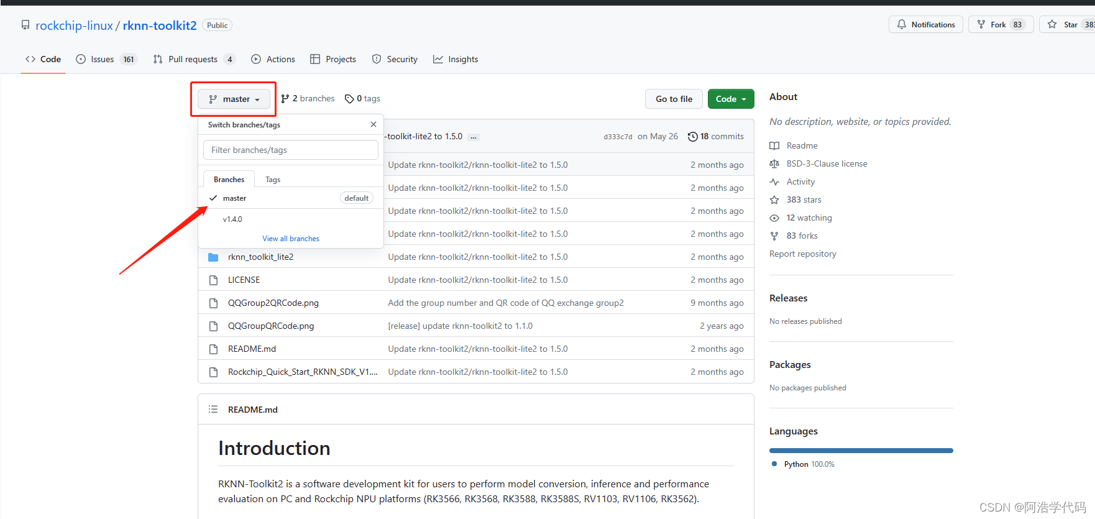Click the Readme book icon
The image size is (1095, 519).
pos(774,145)
